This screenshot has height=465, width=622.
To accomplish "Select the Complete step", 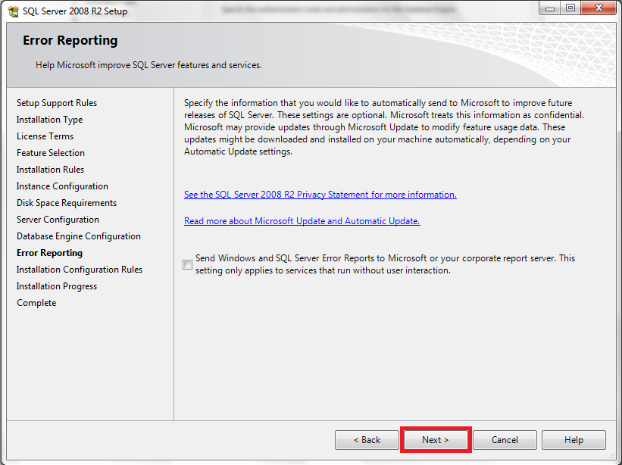I will (36, 303).
